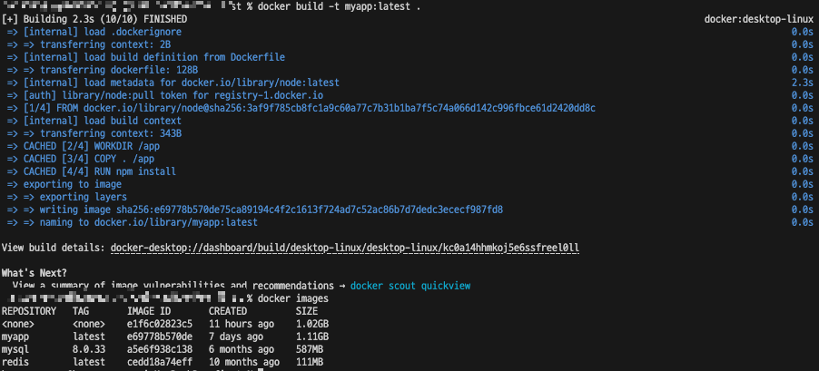This screenshot has width=819, height=371.
Task: Click the 1.02GB size value
Action: pyautogui.click(x=312, y=324)
